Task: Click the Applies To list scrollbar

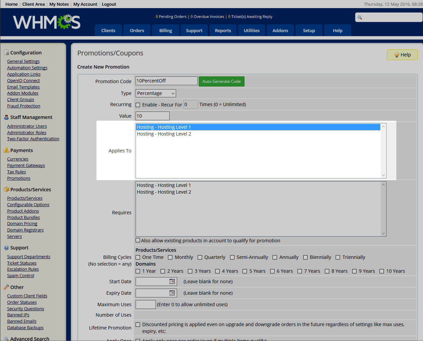Action: coord(383,151)
